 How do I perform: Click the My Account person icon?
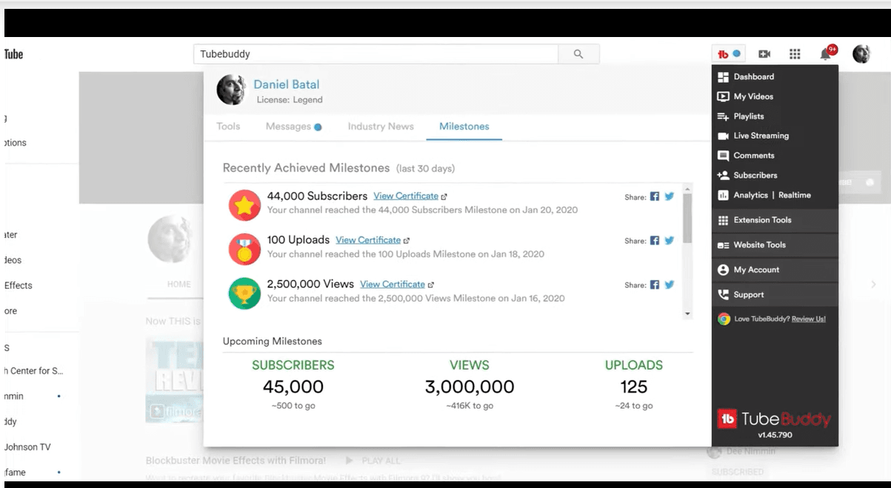tap(724, 270)
